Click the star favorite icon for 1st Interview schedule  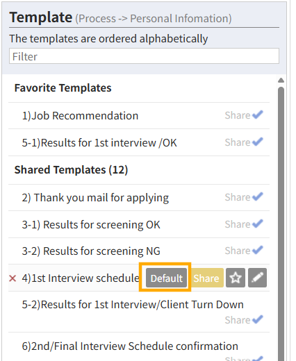coord(236,278)
